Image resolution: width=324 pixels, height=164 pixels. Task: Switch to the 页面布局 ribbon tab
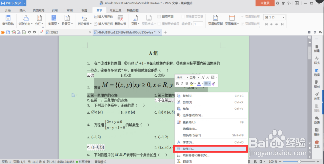point(39,10)
